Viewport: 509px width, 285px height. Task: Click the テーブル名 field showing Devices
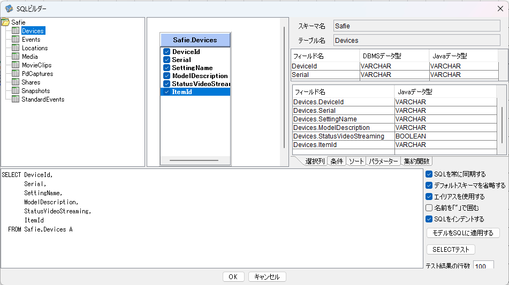tap(416, 41)
